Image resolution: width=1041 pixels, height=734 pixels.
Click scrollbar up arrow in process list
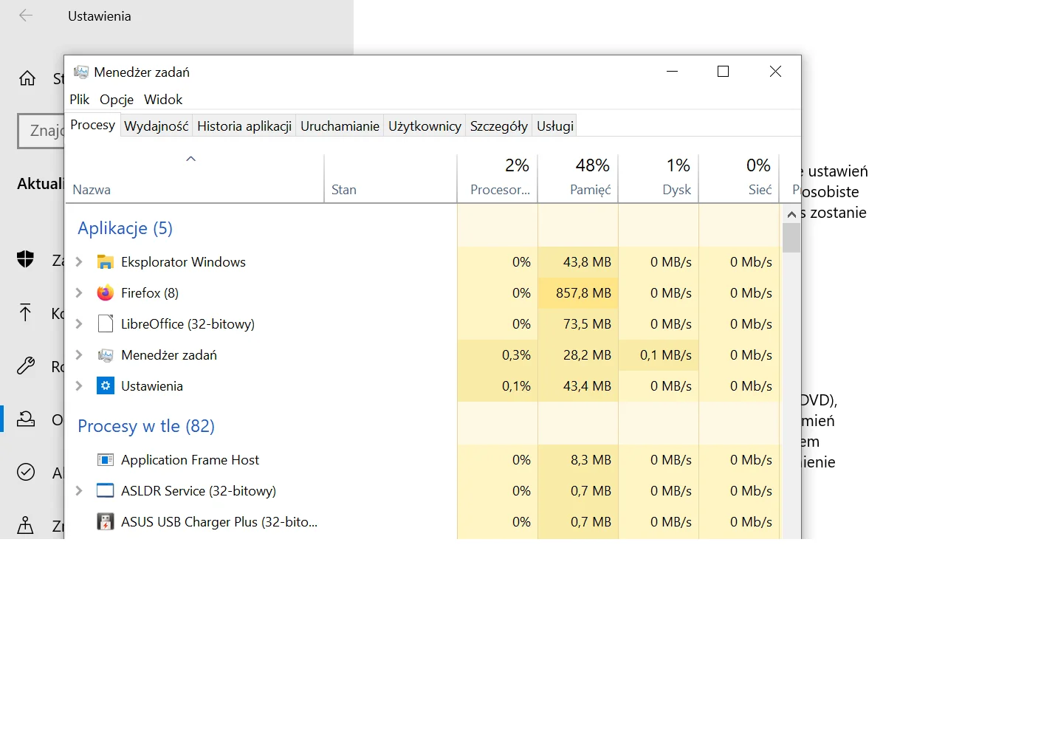click(x=791, y=214)
